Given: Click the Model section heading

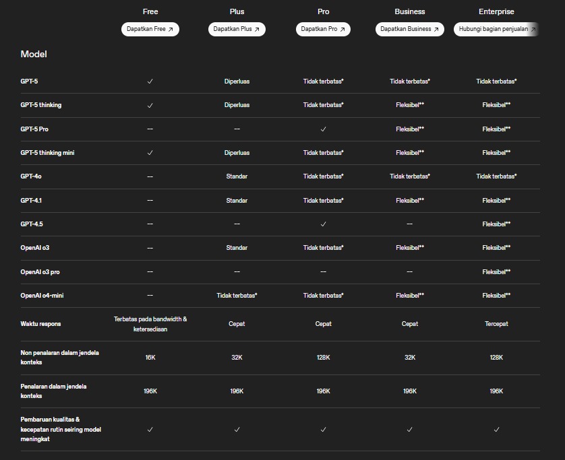Looking at the screenshot, I should [x=34, y=54].
